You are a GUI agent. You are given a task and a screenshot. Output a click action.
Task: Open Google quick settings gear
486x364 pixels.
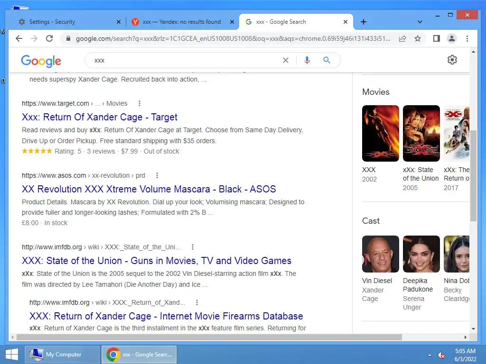[452, 60]
